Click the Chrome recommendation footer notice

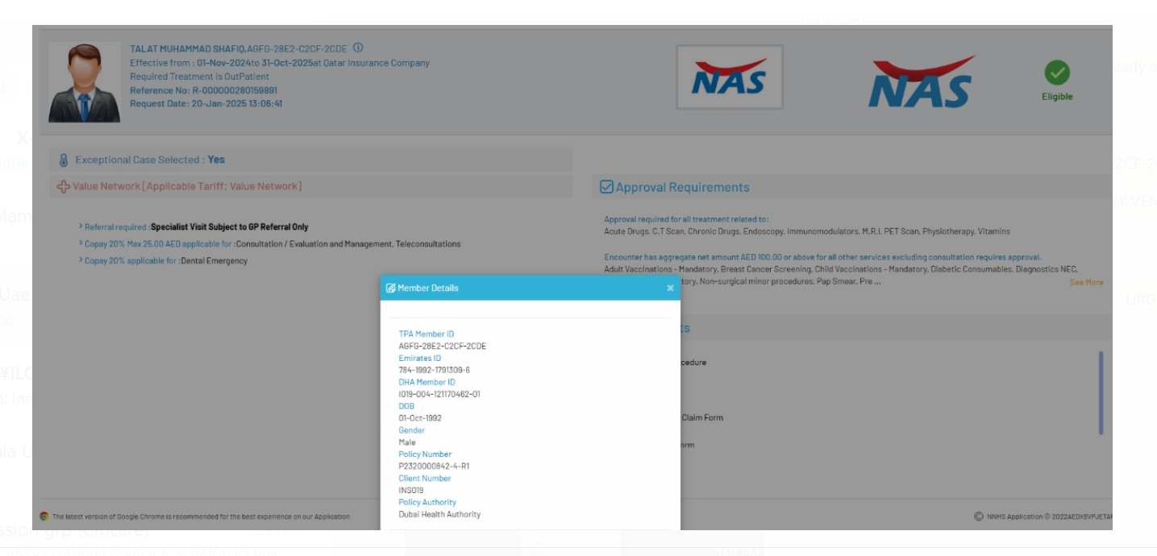[201, 517]
